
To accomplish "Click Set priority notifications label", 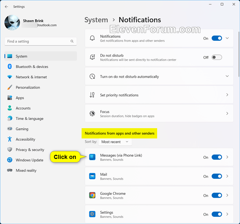I will tap(119, 95).
